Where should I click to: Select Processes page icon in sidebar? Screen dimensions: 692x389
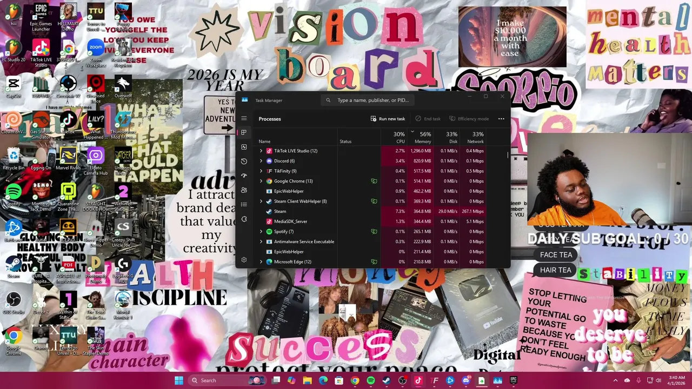[x=244, y=132]
